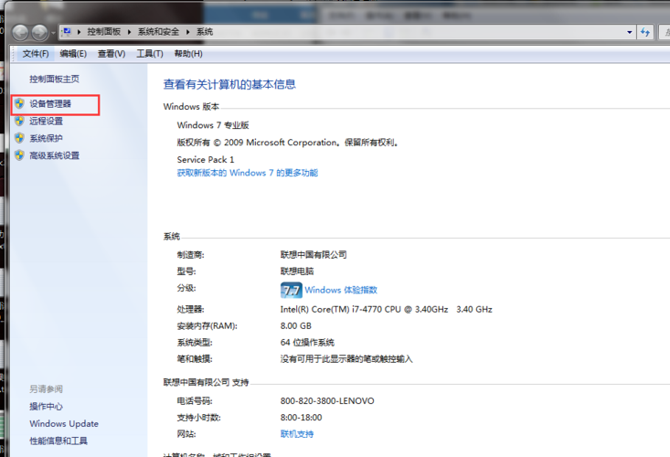The image size is (670, 457).
Task: Select the system type value 64 位操作系统
Action: pyautogui.click(x=307, y=343)
